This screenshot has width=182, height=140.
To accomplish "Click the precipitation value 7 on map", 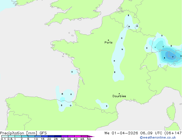I will pyautogui.click(x=173, y=57).
